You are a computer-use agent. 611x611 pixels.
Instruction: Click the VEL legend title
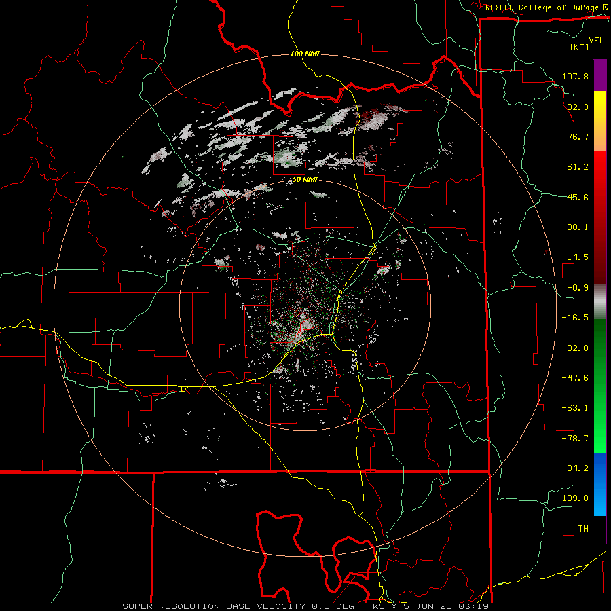pyautogui.click(x=596, y=41)
